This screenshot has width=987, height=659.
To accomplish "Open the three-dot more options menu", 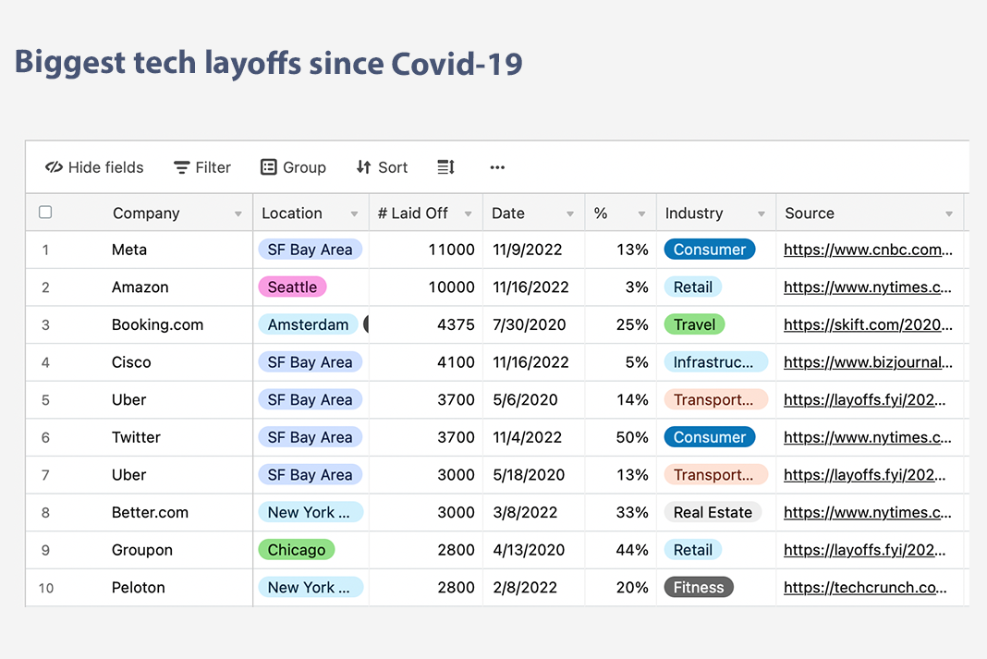I will pyautogui.click(x=497, y=167).
